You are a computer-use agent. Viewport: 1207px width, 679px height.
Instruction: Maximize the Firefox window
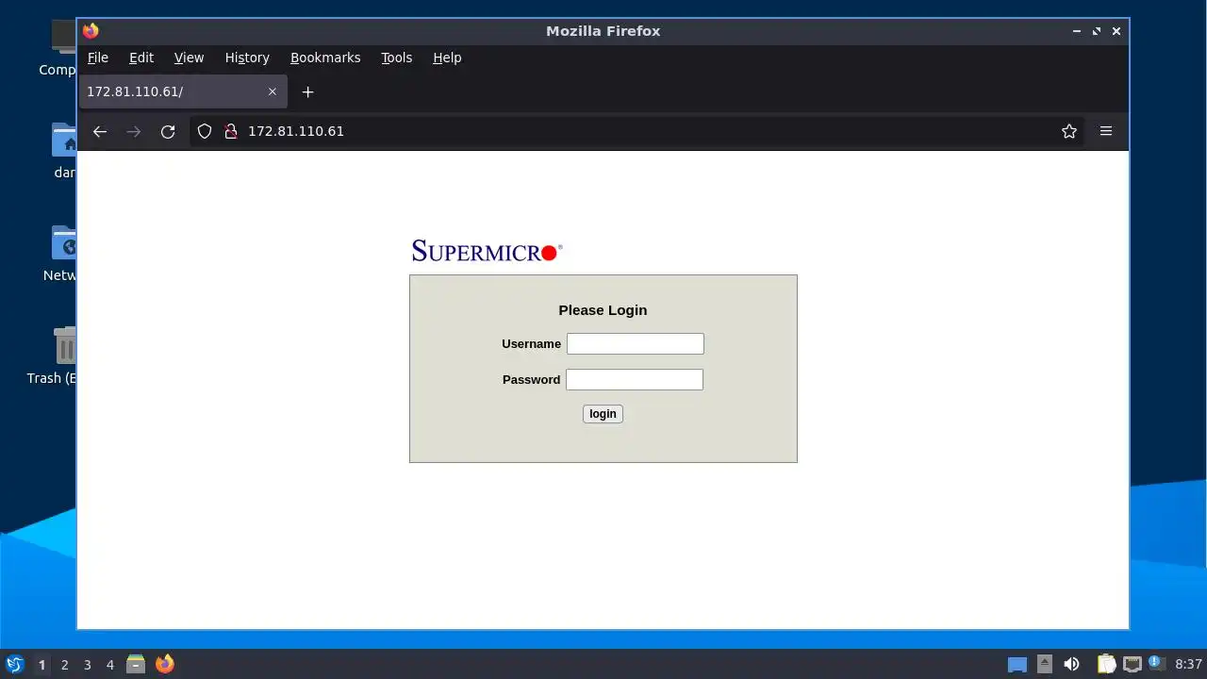click(x=1097, y=31)
